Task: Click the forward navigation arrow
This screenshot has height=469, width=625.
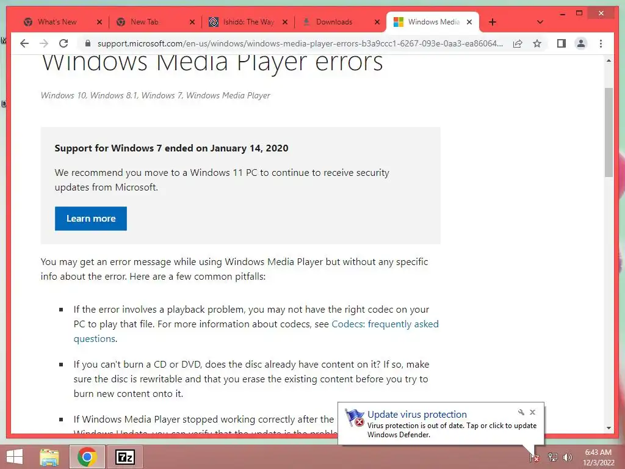Action: (x=44, y=43)
